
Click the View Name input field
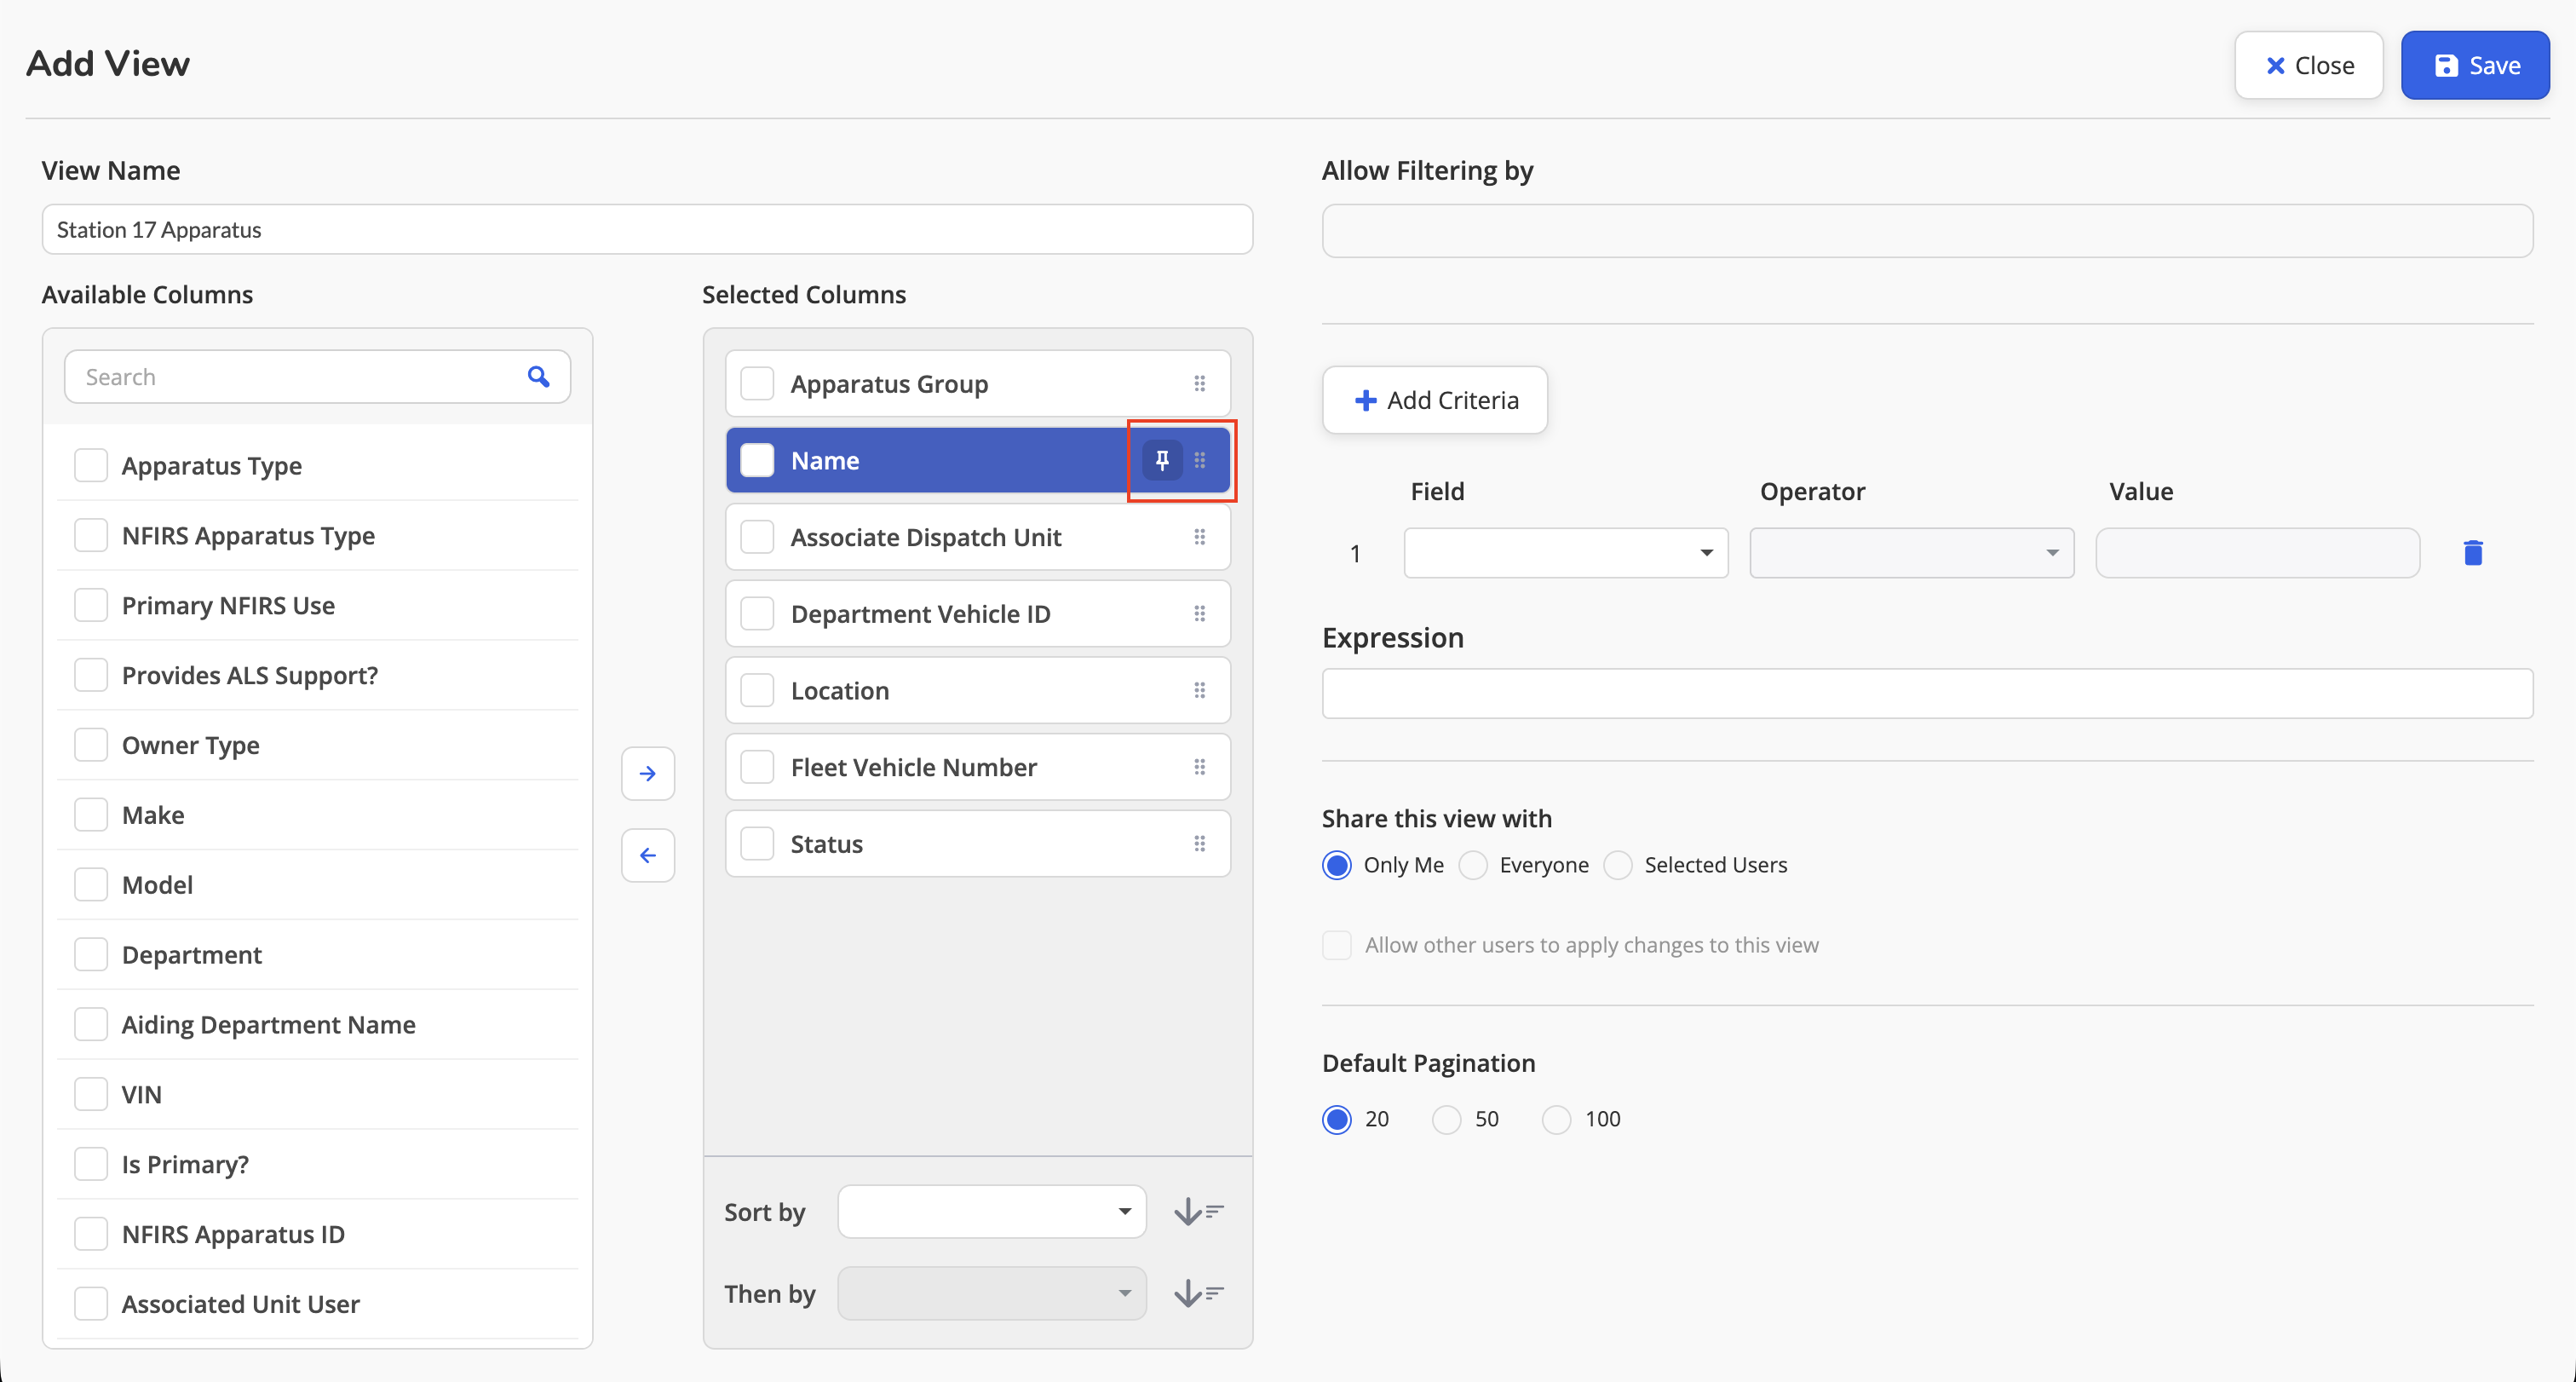[x=647, y=230]
